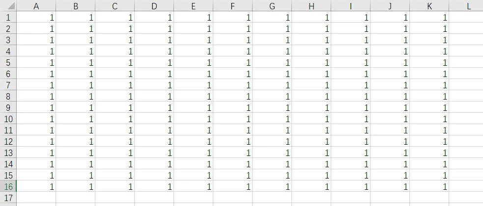Select column A header
The width and height of the screenshot is (483, 206).
(36, 6)
